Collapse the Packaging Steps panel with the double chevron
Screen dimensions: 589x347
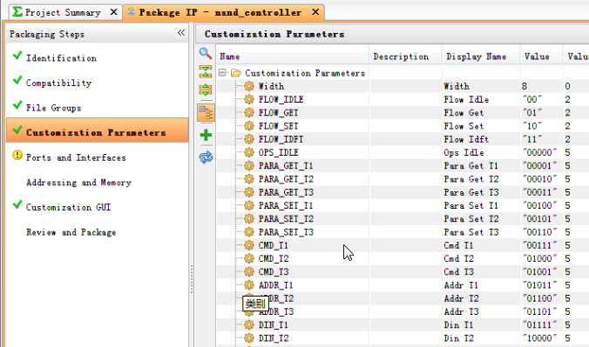[181, 33]
